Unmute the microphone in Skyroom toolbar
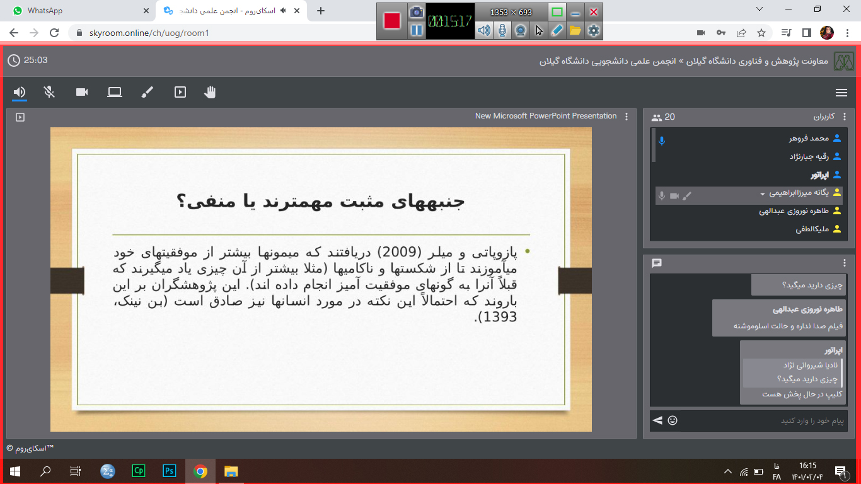861x484 pixels. click(x=50, y=92)
